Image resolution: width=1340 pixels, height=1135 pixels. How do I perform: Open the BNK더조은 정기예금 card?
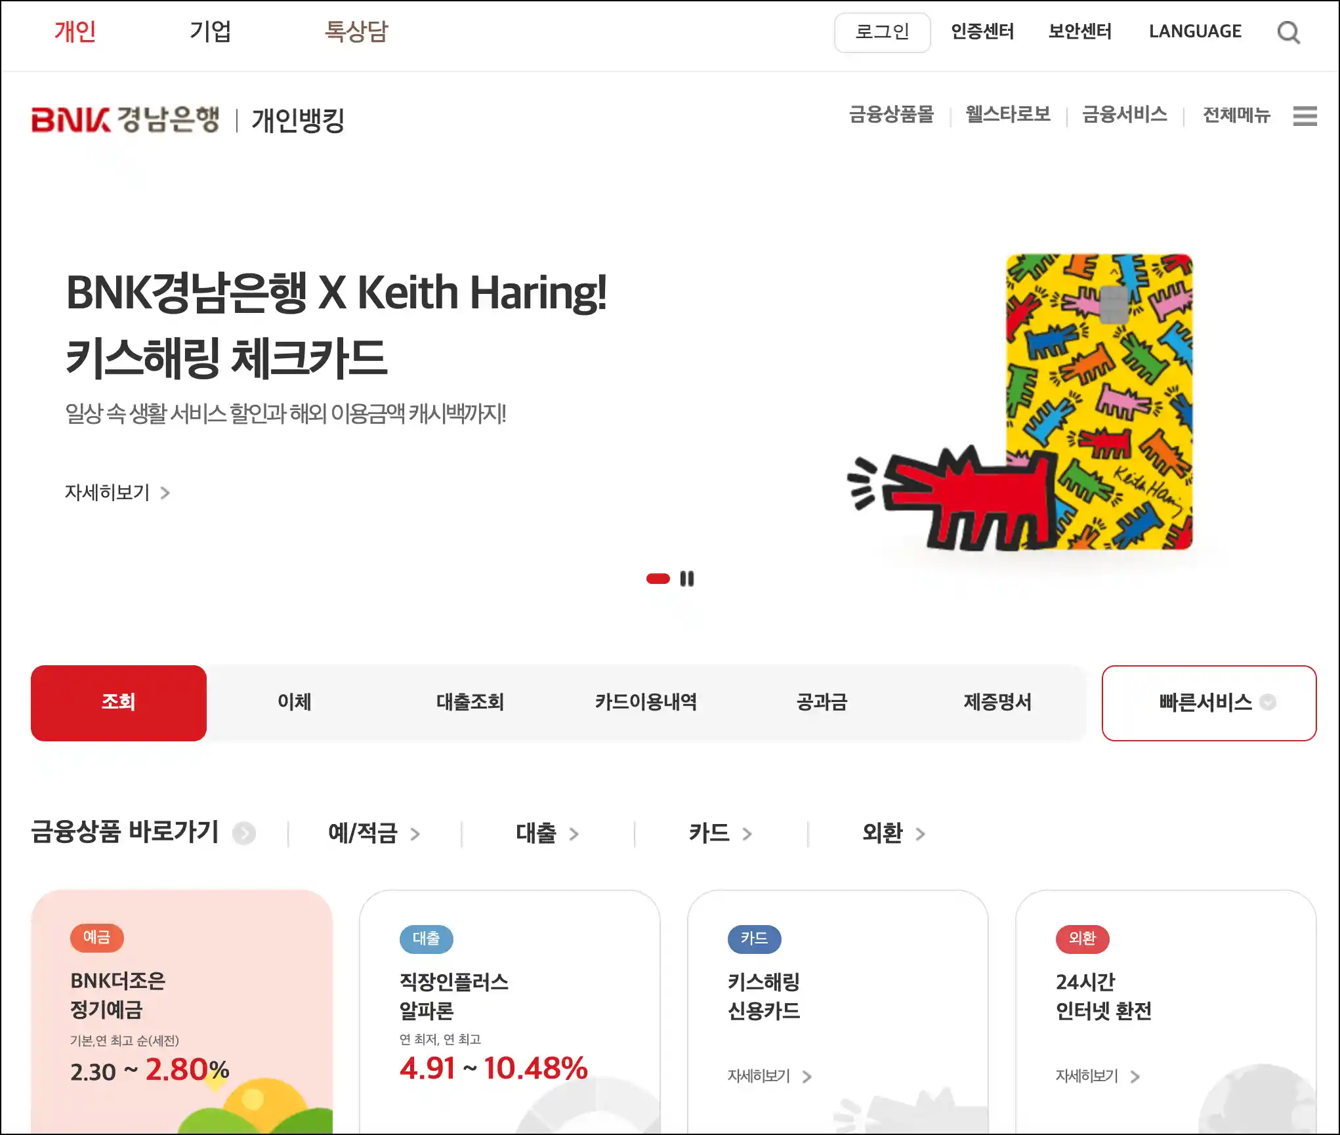[182, 1012]
